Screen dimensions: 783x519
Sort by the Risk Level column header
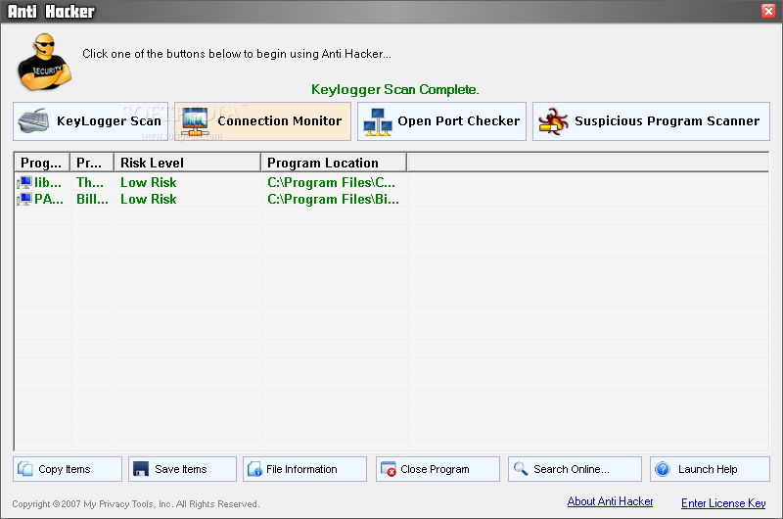coord(187,163)
